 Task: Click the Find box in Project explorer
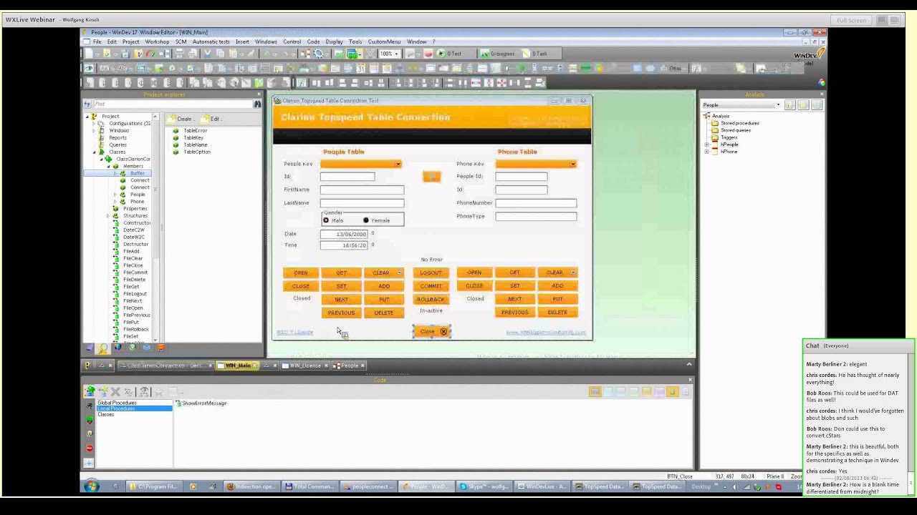pos(172,104)
